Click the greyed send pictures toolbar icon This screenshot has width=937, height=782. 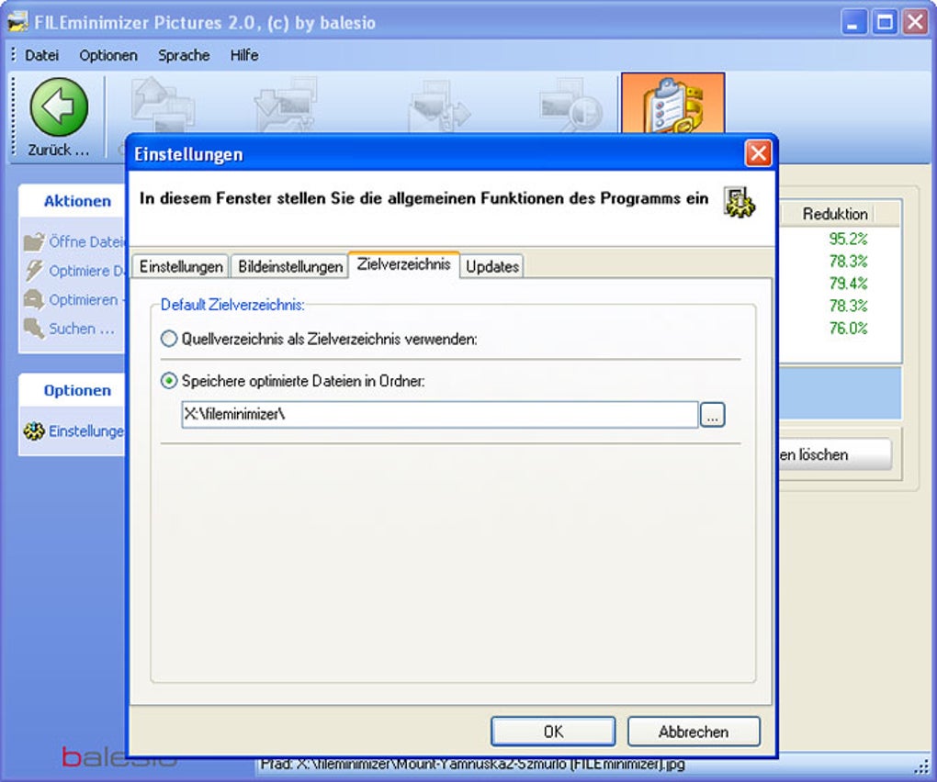[x=439, y=106]
